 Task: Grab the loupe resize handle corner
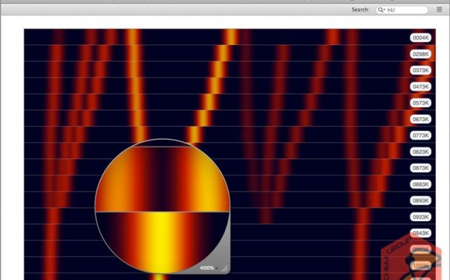225,268
